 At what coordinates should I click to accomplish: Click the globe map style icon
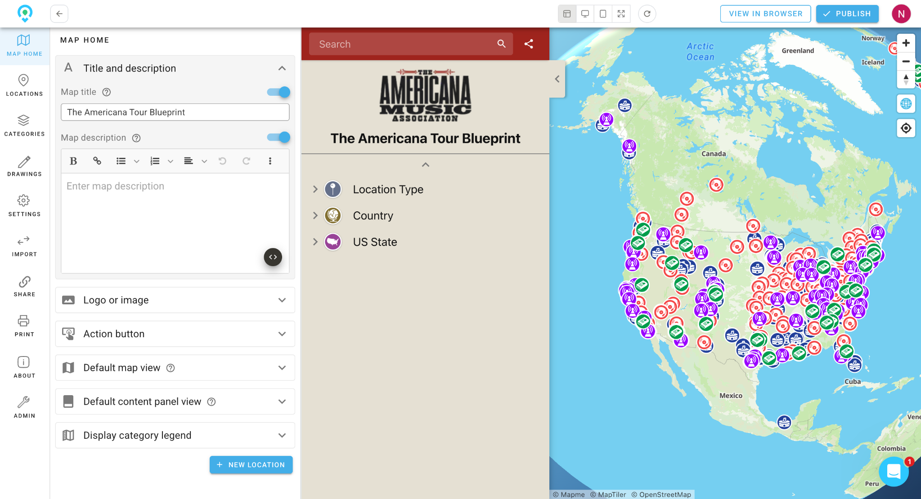pos(906,104)
